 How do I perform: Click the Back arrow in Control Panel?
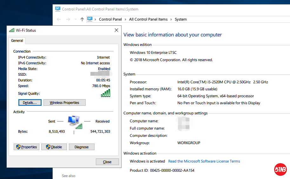[x=59, y=19]
